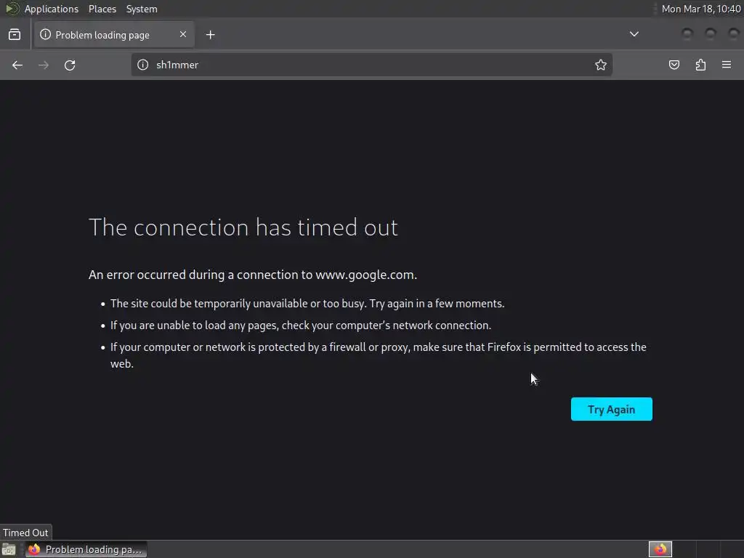Select Firefox window in bottom taskbar
The width and height of the screenshot is (744, 558).
click(x=86, y=549)
